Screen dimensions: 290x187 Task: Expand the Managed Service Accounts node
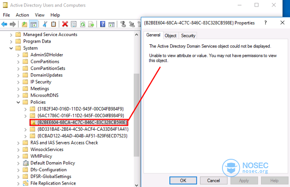click(11, 35)
